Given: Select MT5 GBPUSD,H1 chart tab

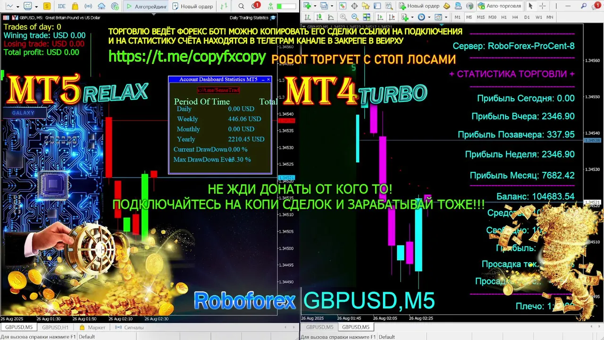Looking at the screenshot, I should coord(55,327).
